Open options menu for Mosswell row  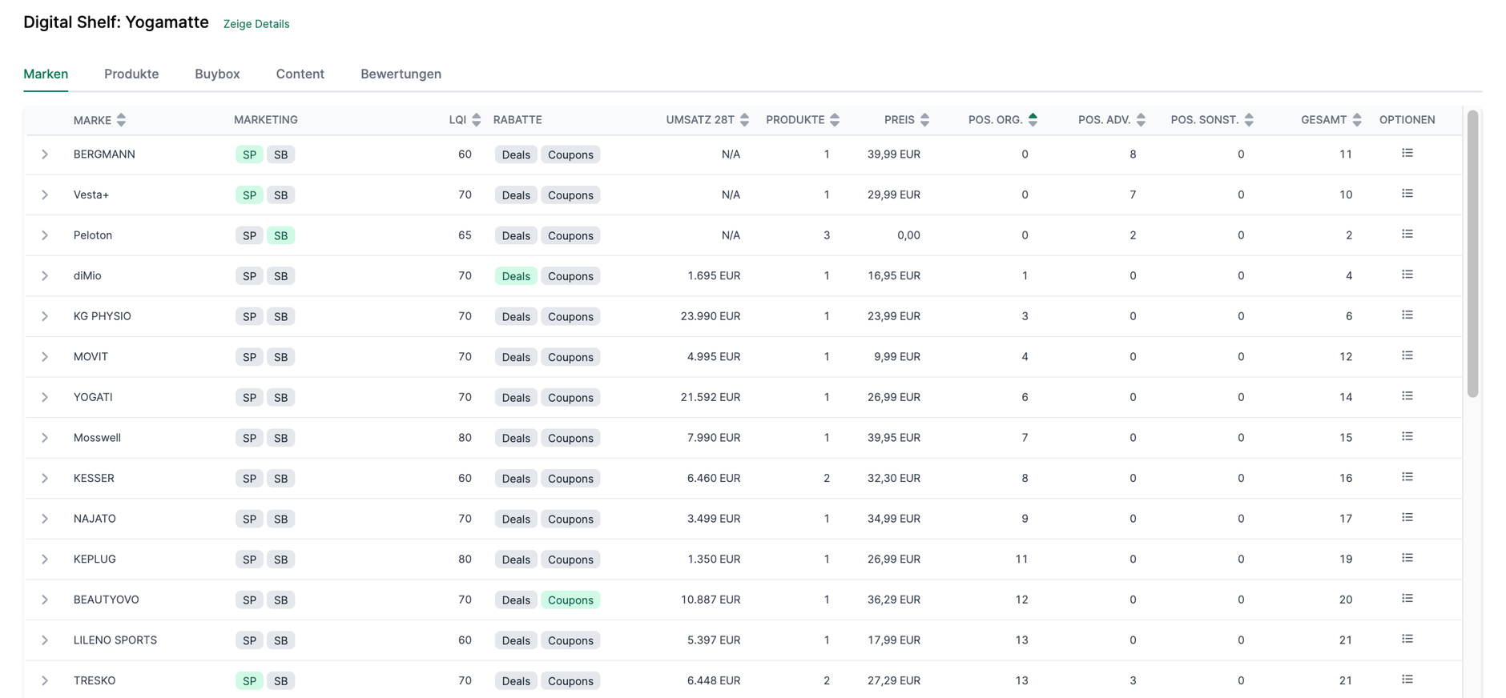(1407, 436)
